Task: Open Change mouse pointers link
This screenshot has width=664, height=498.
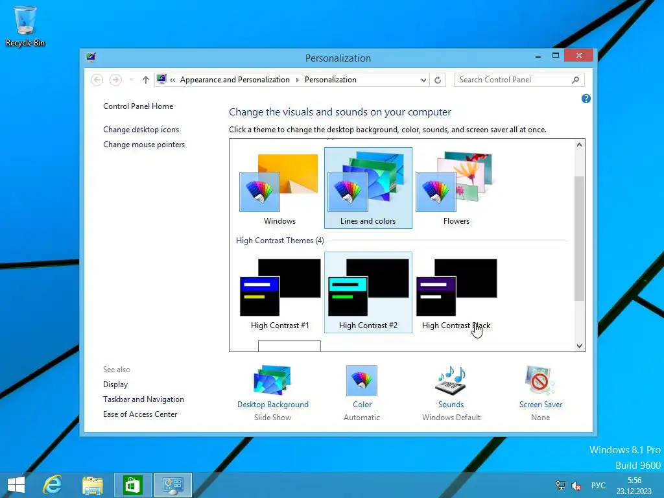Action: tap(144, 145)
